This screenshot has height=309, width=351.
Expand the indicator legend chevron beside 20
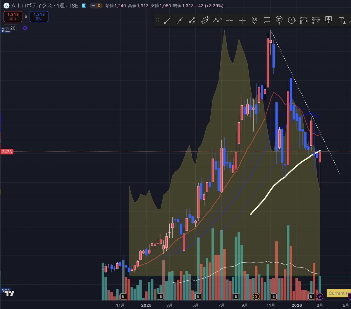tap(7, 28)
